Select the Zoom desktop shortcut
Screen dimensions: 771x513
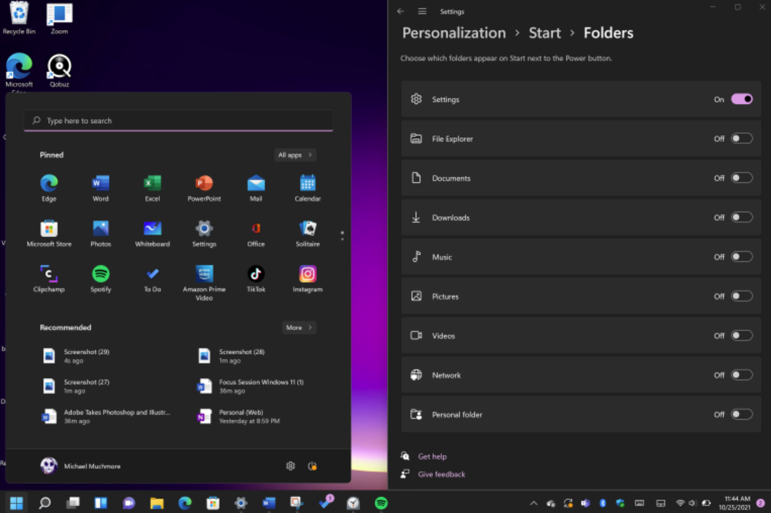click(60, 18)
